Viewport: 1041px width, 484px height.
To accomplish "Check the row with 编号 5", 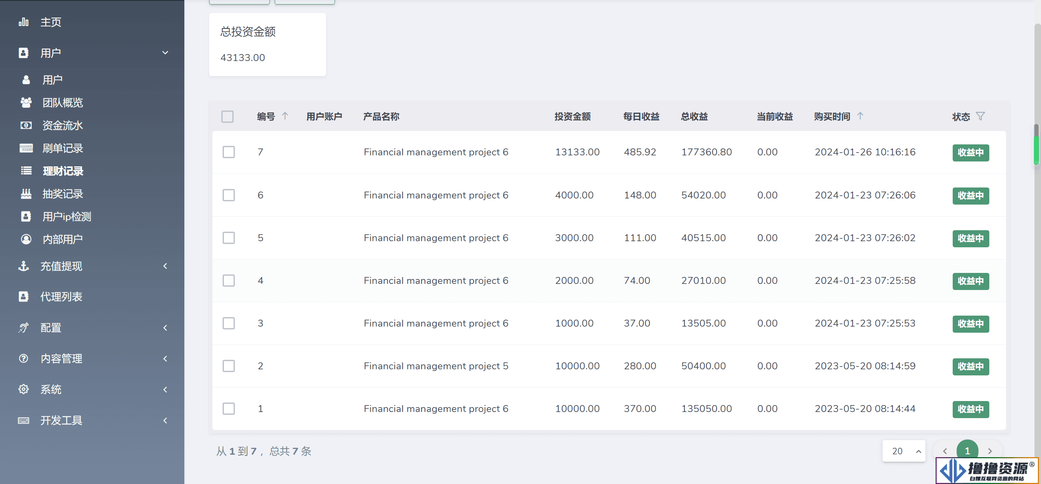I will click(229, 238).
